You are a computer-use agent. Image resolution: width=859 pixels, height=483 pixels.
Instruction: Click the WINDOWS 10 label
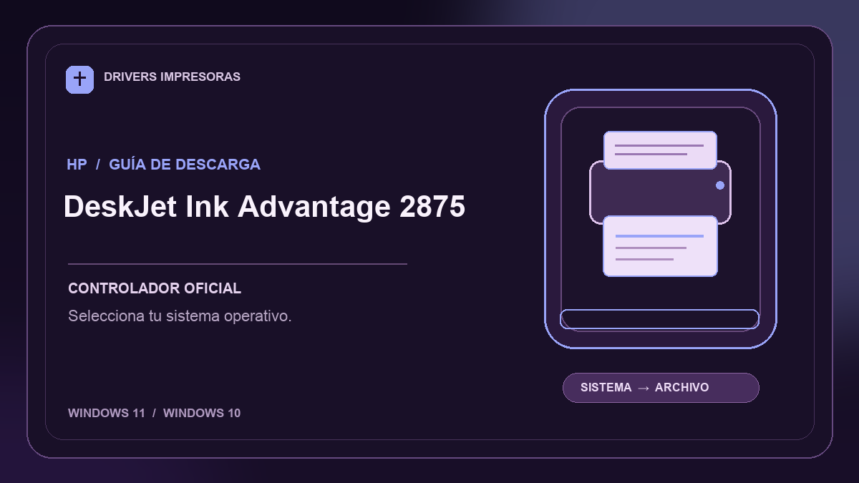click(x=202, y=413)
